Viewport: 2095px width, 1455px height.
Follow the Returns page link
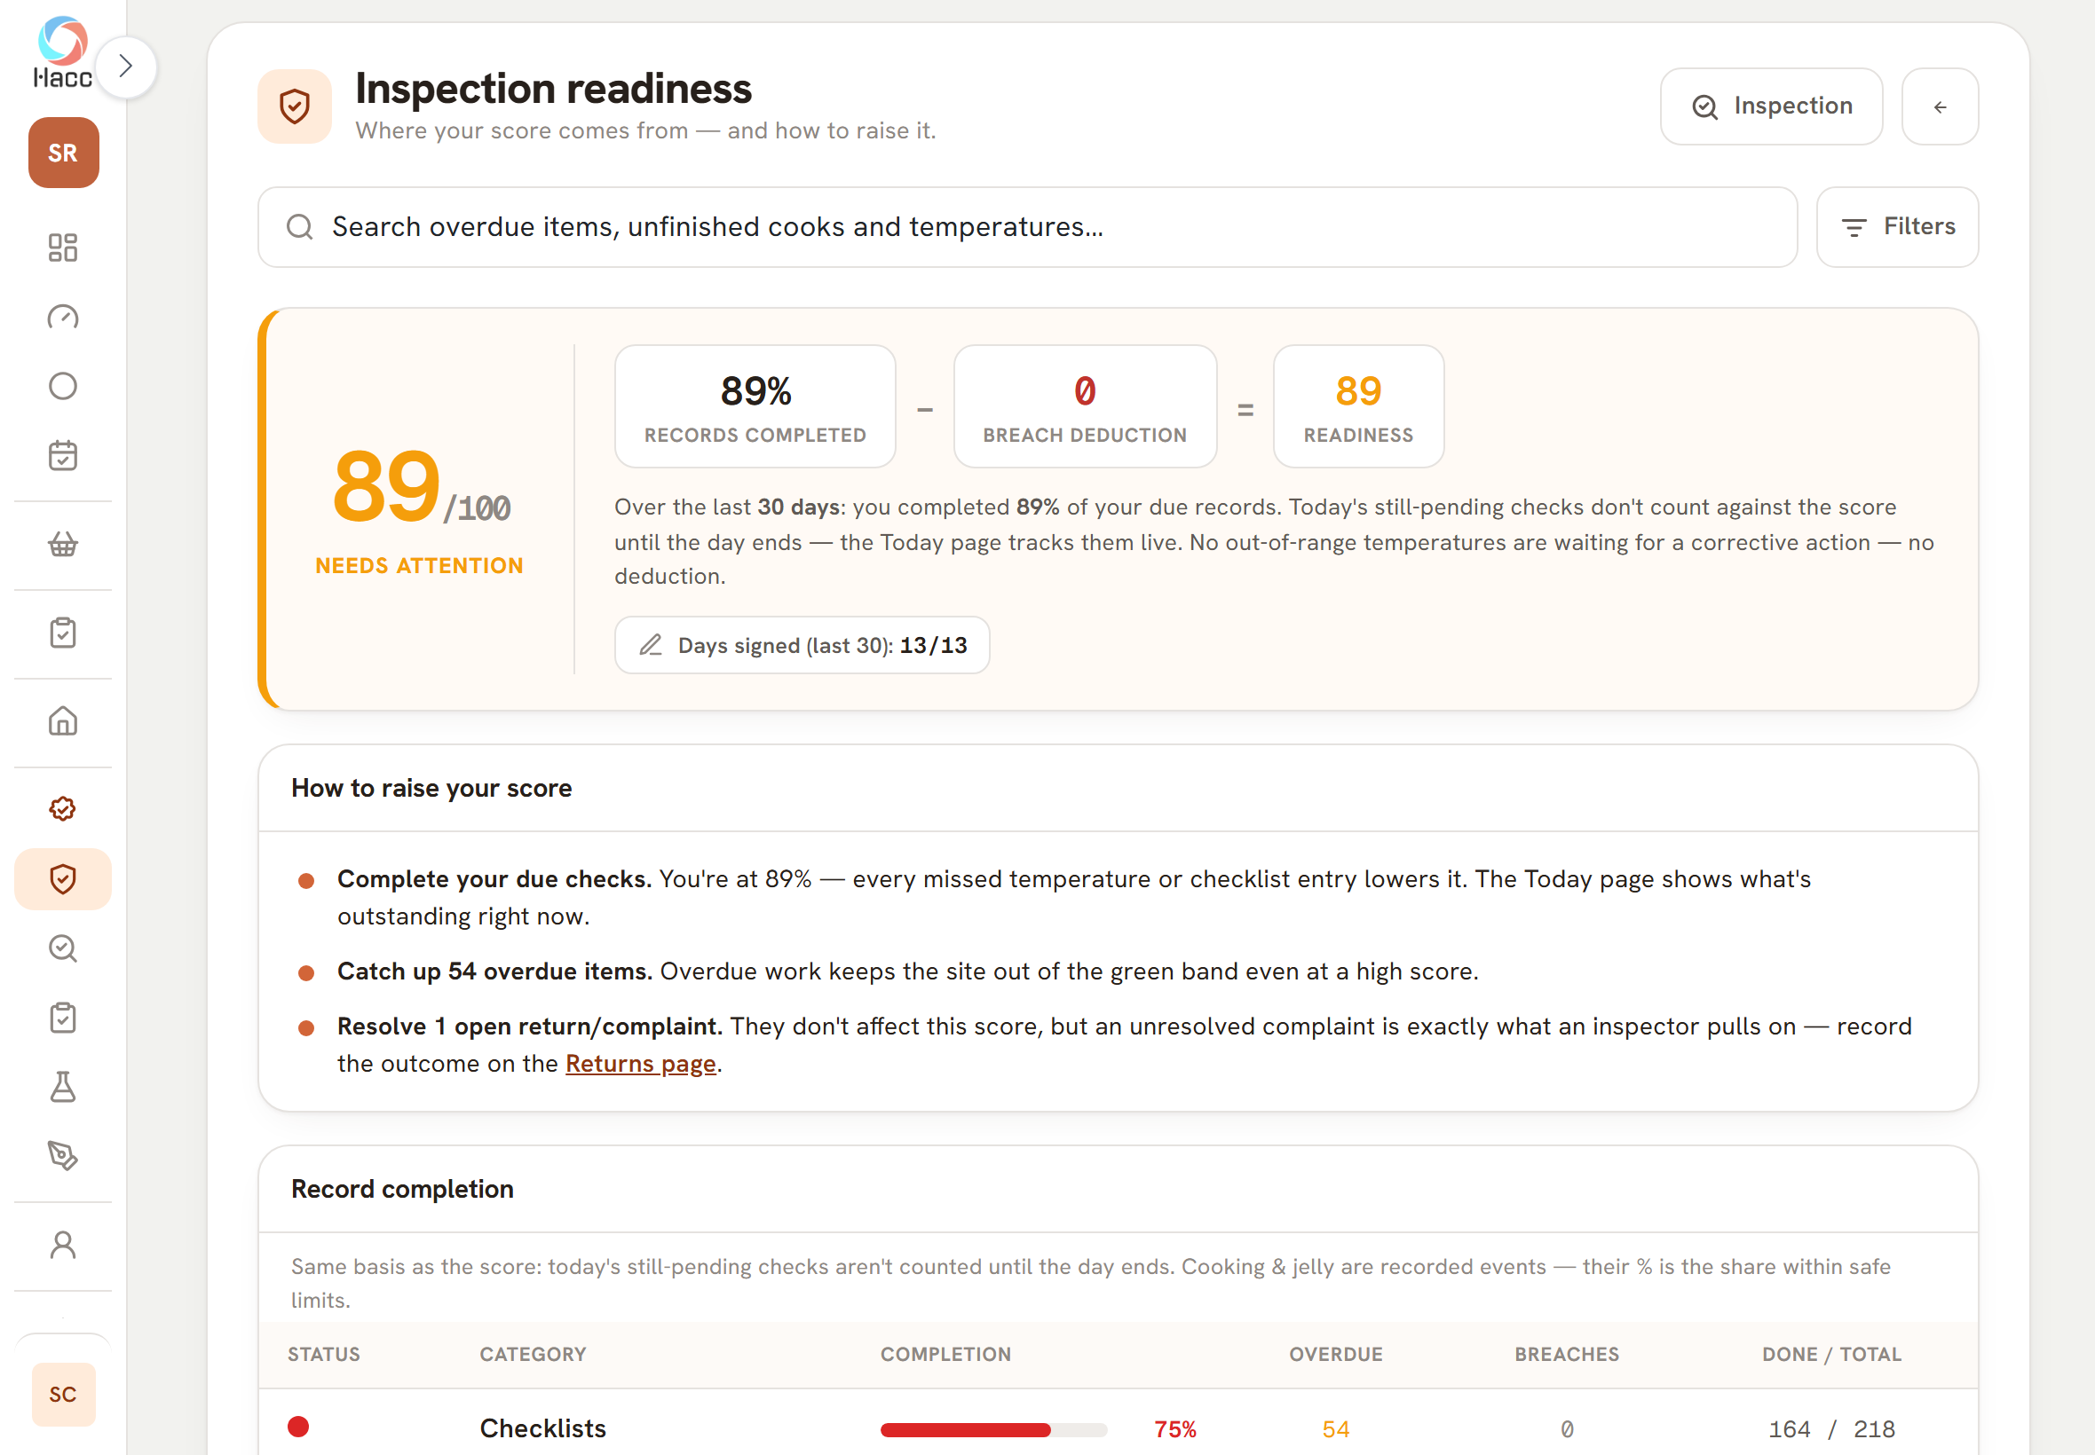640,1064
